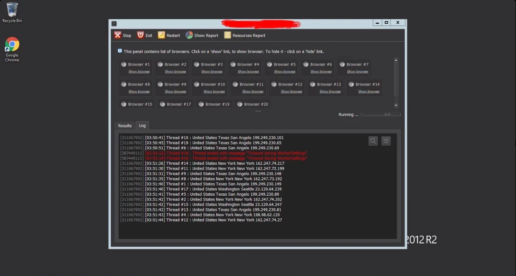Switch to the Results tab
Viewport: 516px width, 276px height.
point(125,126)
